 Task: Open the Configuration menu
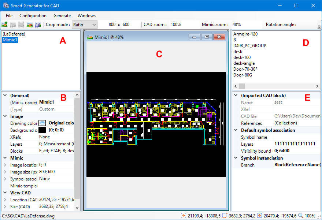(33, 16)
